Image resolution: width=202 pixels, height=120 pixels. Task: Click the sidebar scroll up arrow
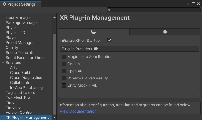pyautogui.click(x=54, y=17)
